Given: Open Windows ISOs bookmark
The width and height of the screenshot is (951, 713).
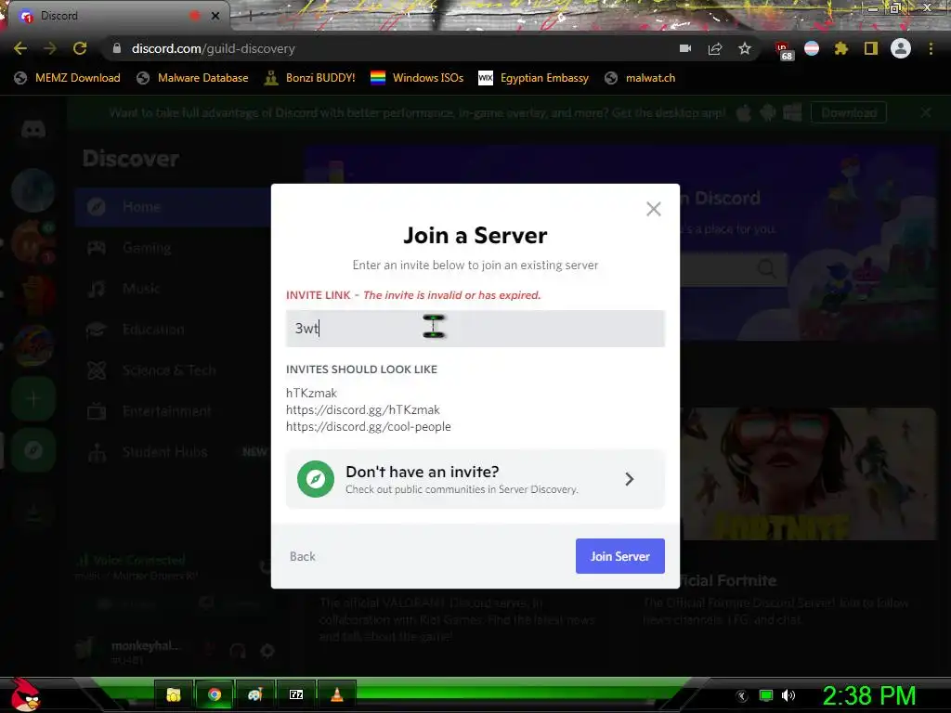Looking at the screenshot, I should tap(417, 78).
